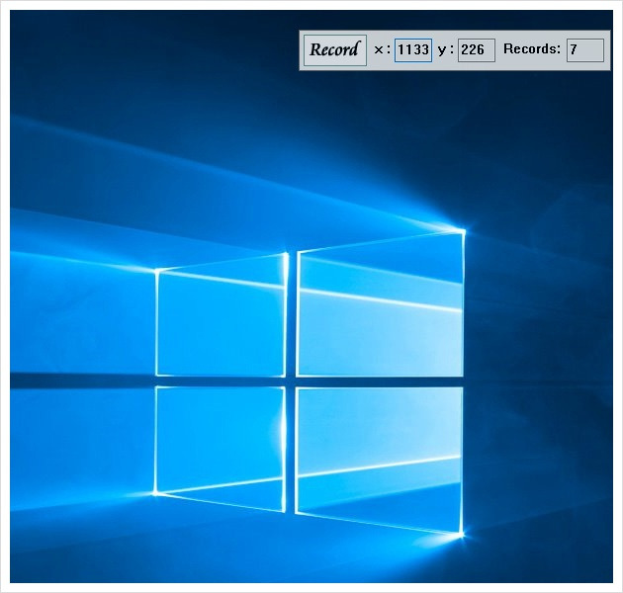Click the 'Records:' label text
Screen dimensions: 623x593
coord(532,48)
